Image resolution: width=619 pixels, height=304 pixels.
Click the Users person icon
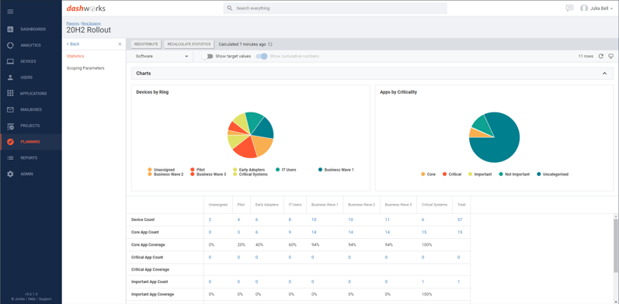point(11,78)
